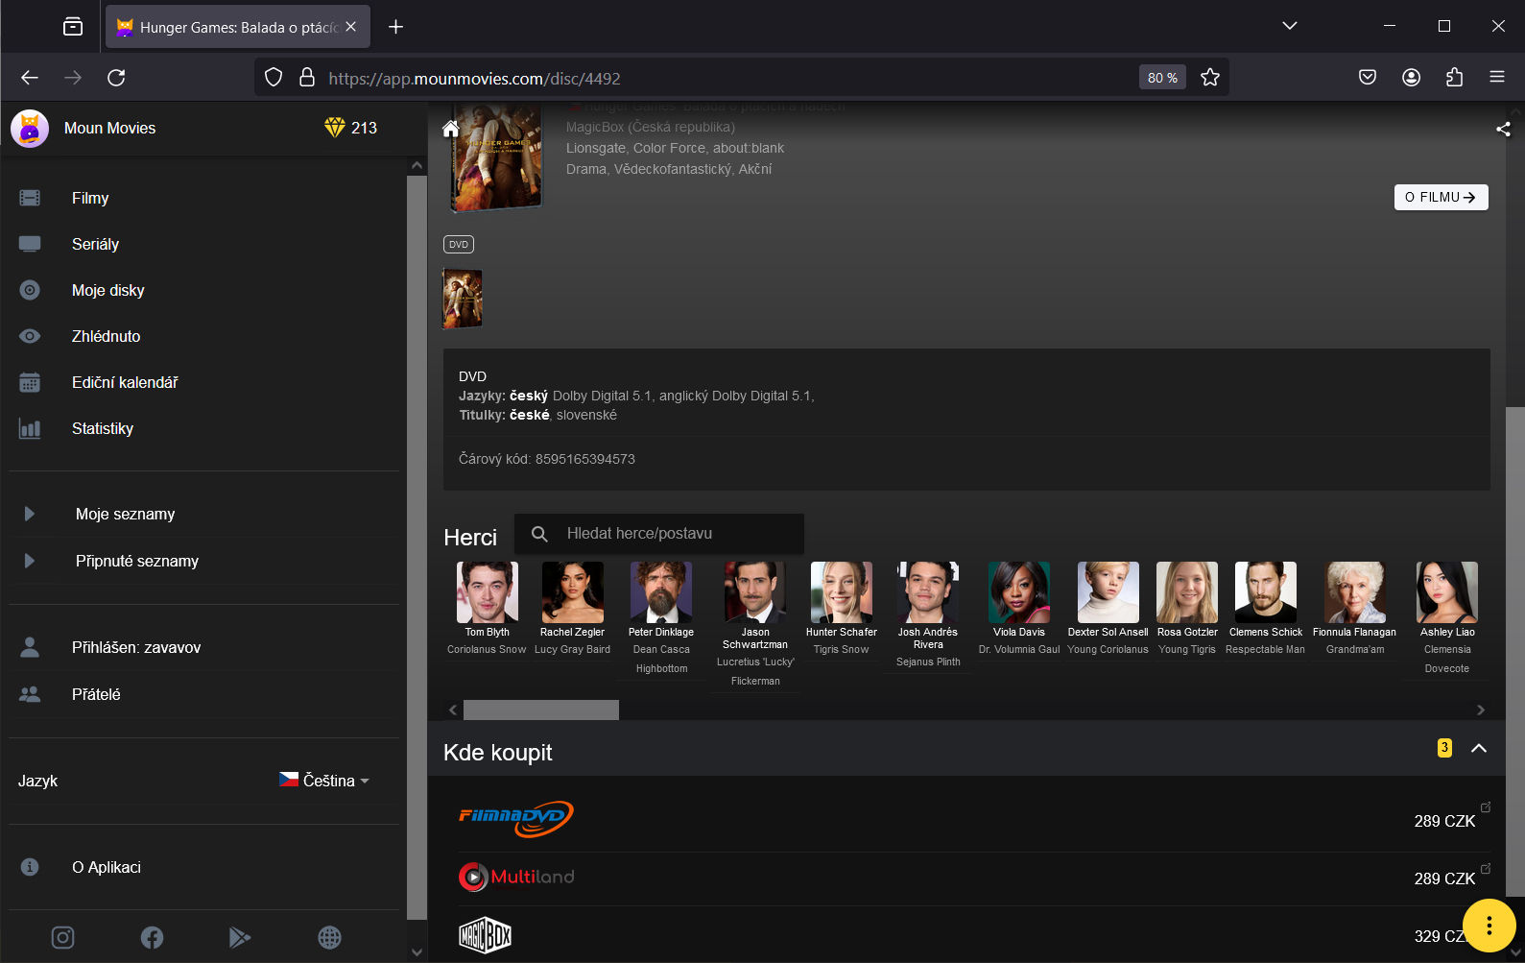Click the share icon at top right
The image size is (1525, 963).
click(x=1503, y=129)
